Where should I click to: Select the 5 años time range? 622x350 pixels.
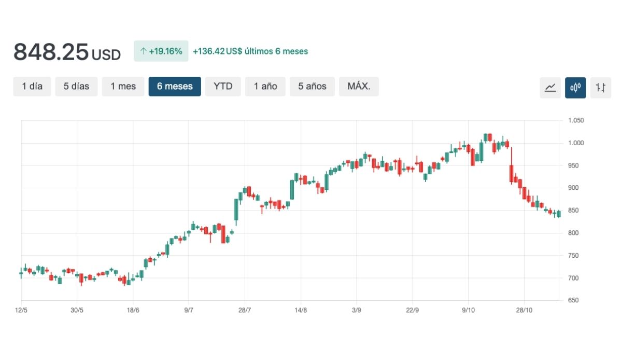tap(312, 87)
